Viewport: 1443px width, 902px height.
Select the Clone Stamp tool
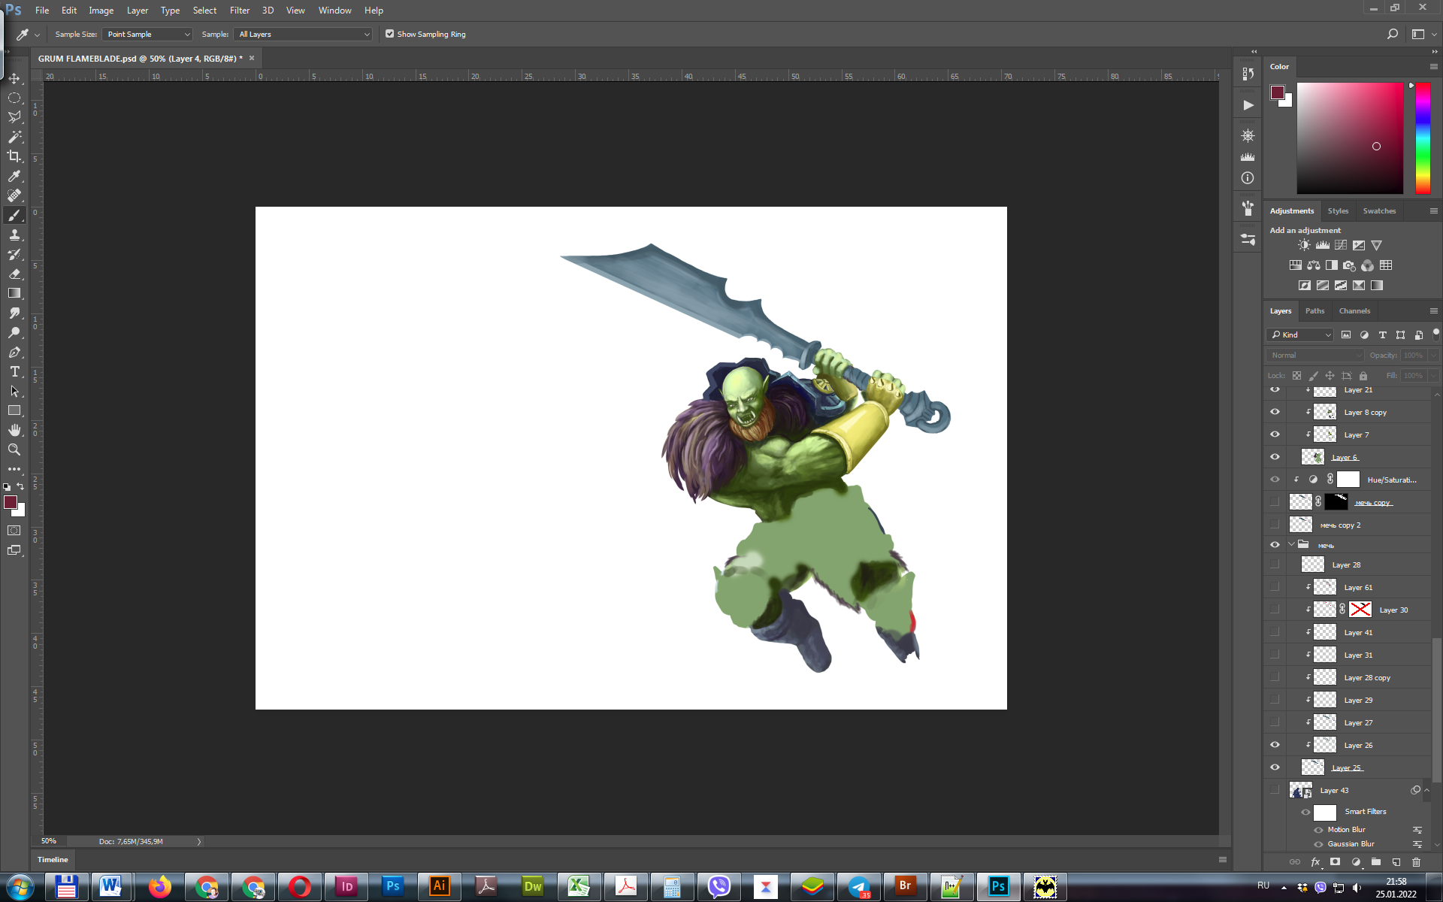click(14, 235)
